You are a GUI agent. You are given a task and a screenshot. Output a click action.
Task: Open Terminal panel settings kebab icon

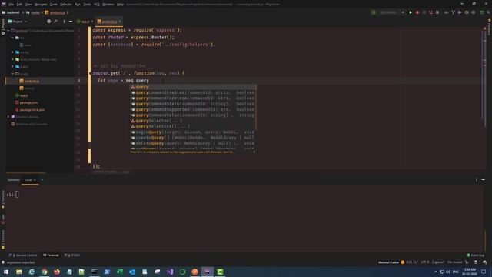click(x=477, y=179)
